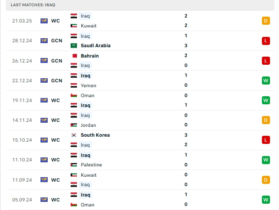Click the Jordan flag icon
Viewport: 279px width, 210px height.
(x=74, y=125)
